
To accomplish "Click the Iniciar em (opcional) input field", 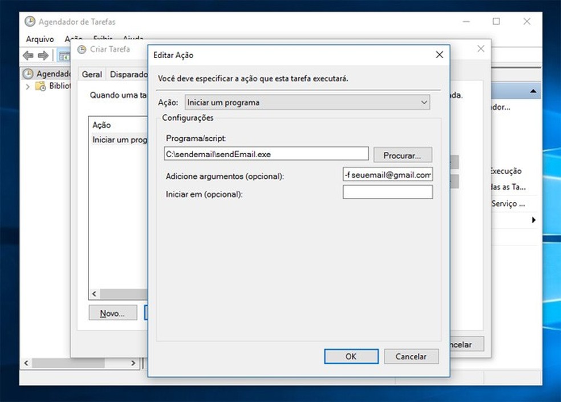I will 388,192.
